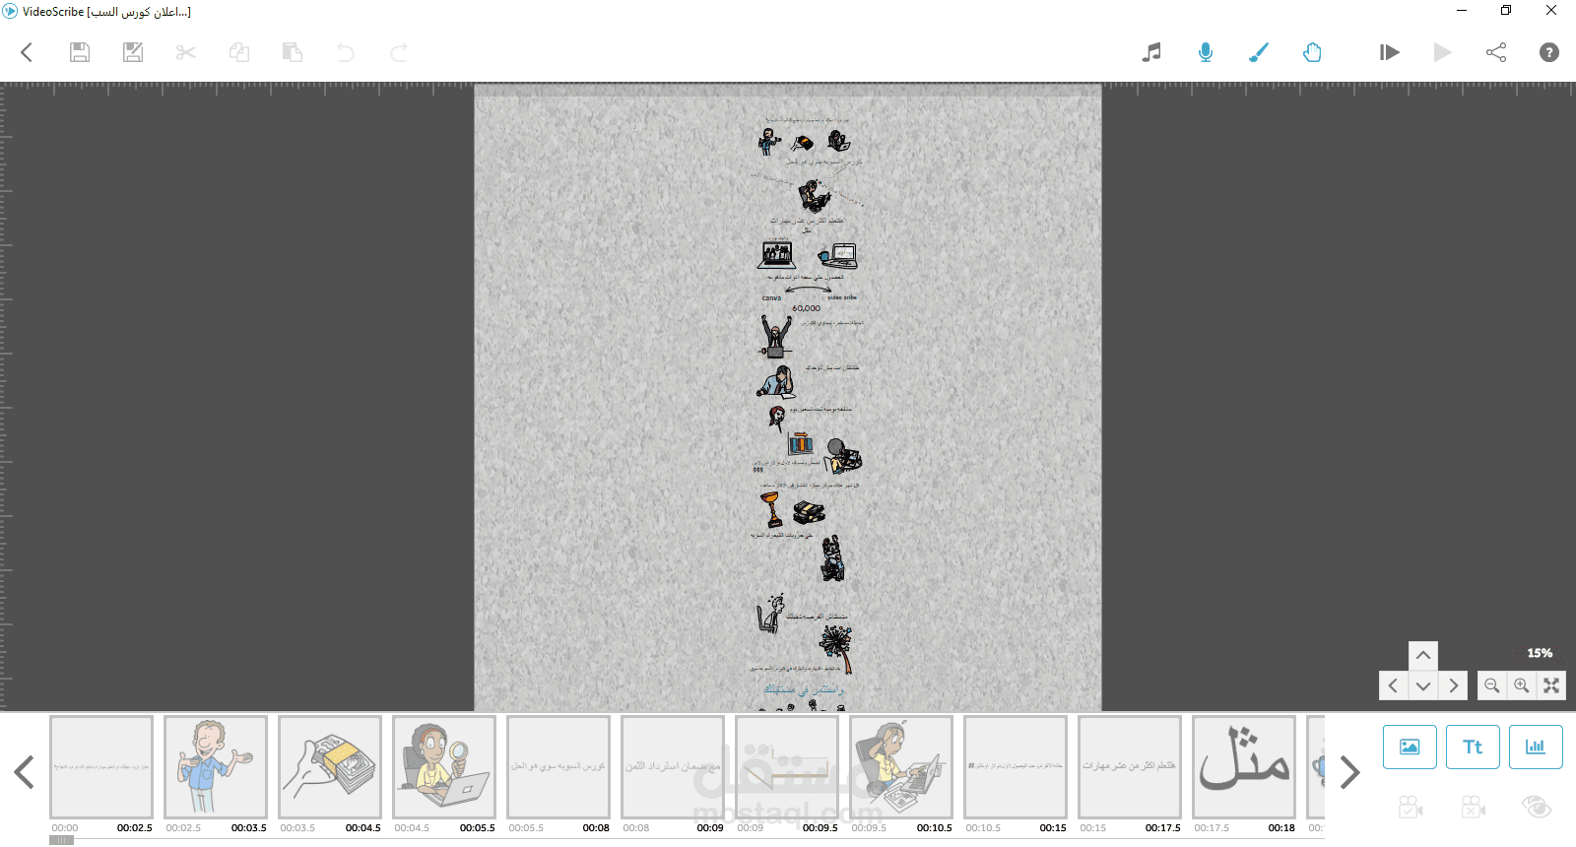The image size is (1576, 847).
Task: Select the timeline element ending 00:09
Action: tap(673, 767)
